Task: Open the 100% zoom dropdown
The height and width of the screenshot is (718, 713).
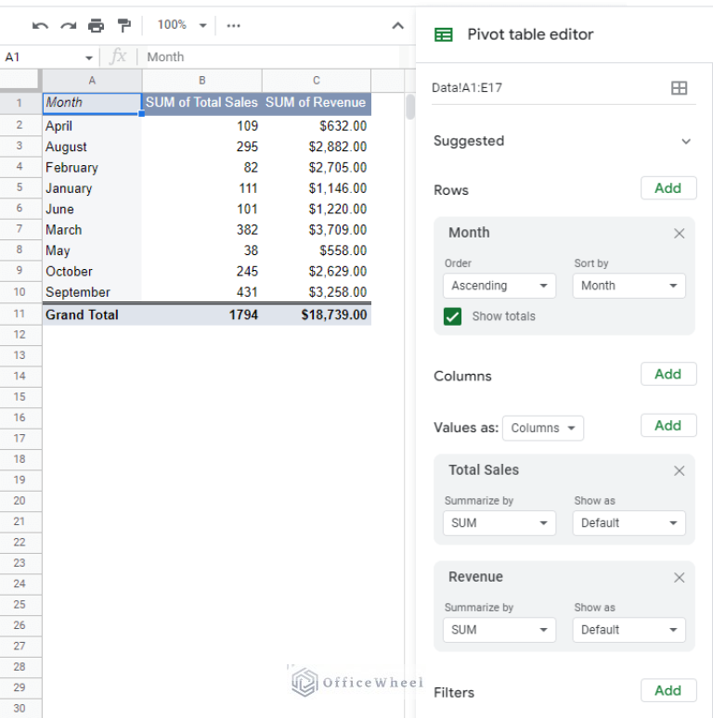Action: (181, 26)
